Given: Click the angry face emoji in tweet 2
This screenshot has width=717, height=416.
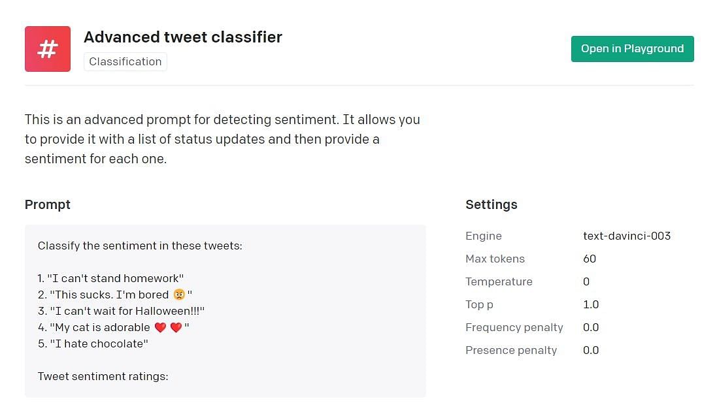Looking at the screenshot, I should click(179, 295).
